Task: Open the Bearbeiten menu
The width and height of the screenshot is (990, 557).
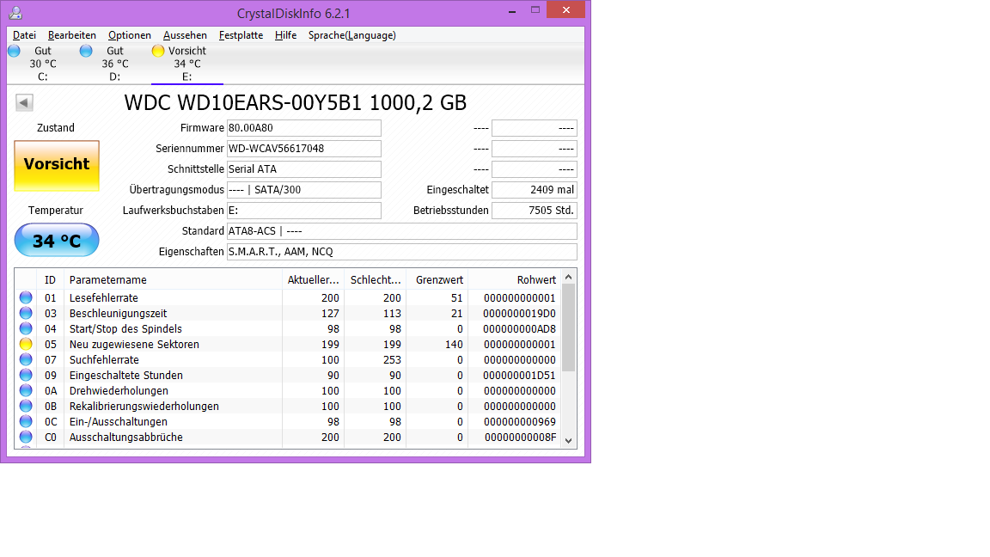Action: 72,35
